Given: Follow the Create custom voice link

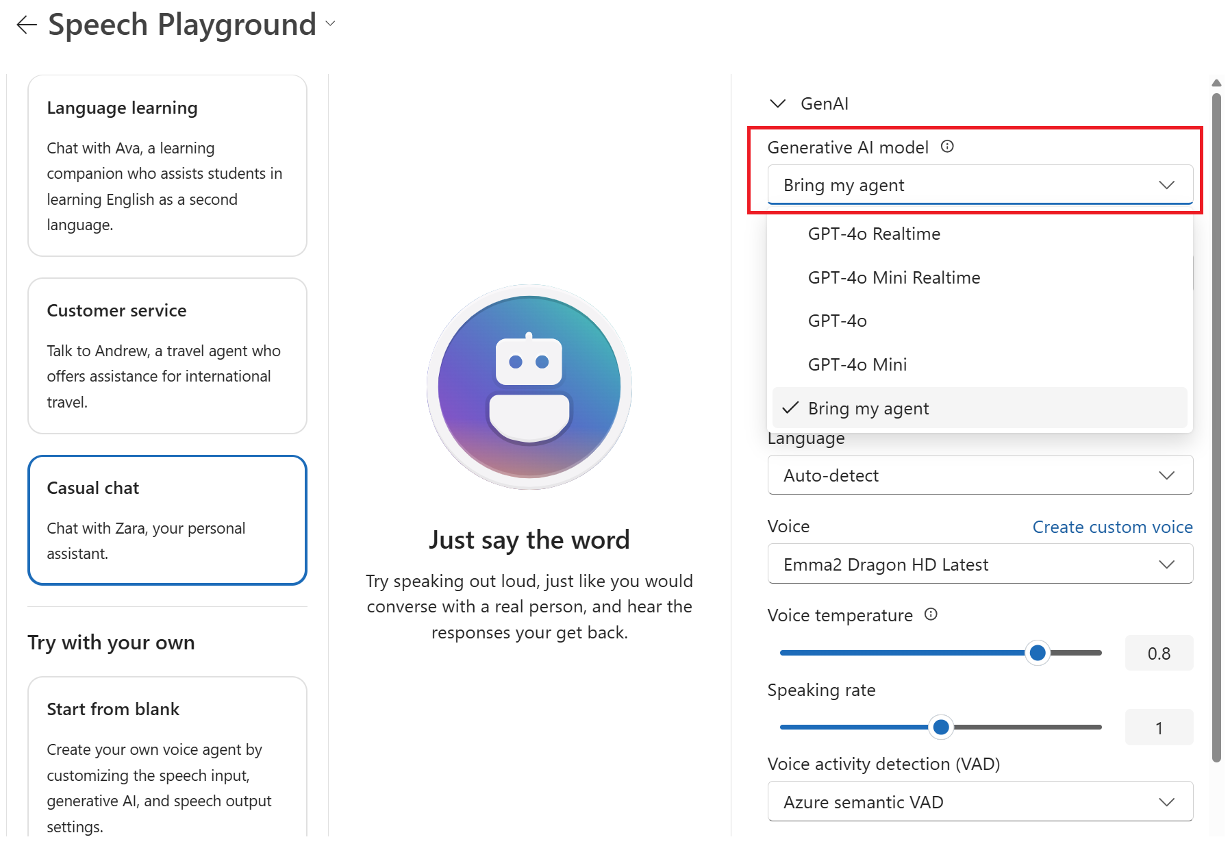Looking at the screenshot, I should [1112, 527].
